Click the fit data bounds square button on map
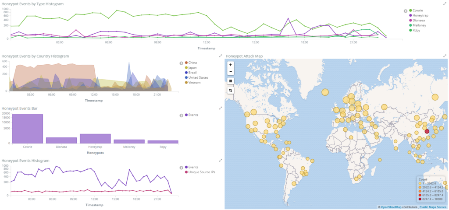 coord(231,81)
